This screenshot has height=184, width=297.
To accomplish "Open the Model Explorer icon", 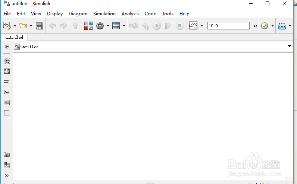I will pos(116,26).
